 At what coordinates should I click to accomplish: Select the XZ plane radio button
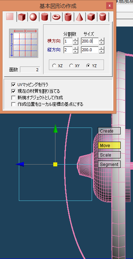point(54,66)
